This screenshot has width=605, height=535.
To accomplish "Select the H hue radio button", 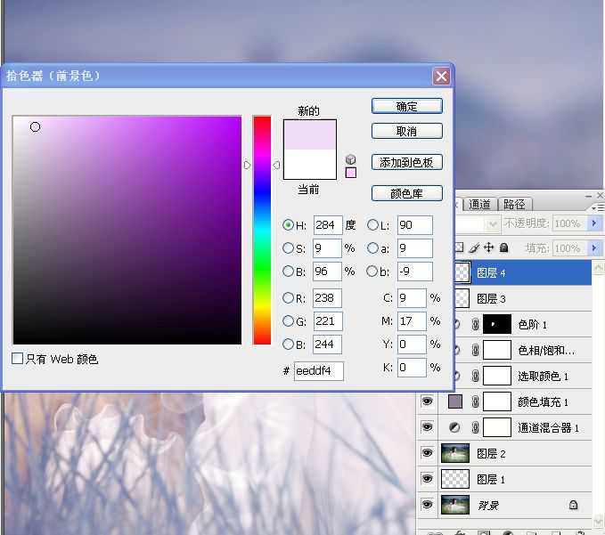I will pyautogui.click(x=288, y=224).
